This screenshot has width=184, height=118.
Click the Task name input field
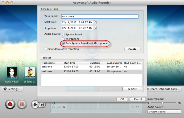(x=100, y=16)
